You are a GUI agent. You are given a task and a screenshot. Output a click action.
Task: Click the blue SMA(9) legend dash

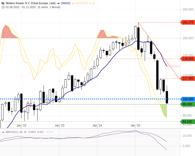coord(58,3)
